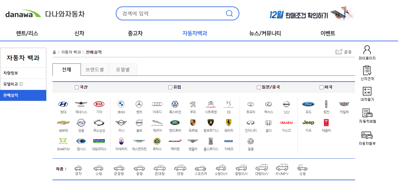Choose the Jeep (지프) logo
The width and height of the screenshot is (398, 195).
pos(308,123)
